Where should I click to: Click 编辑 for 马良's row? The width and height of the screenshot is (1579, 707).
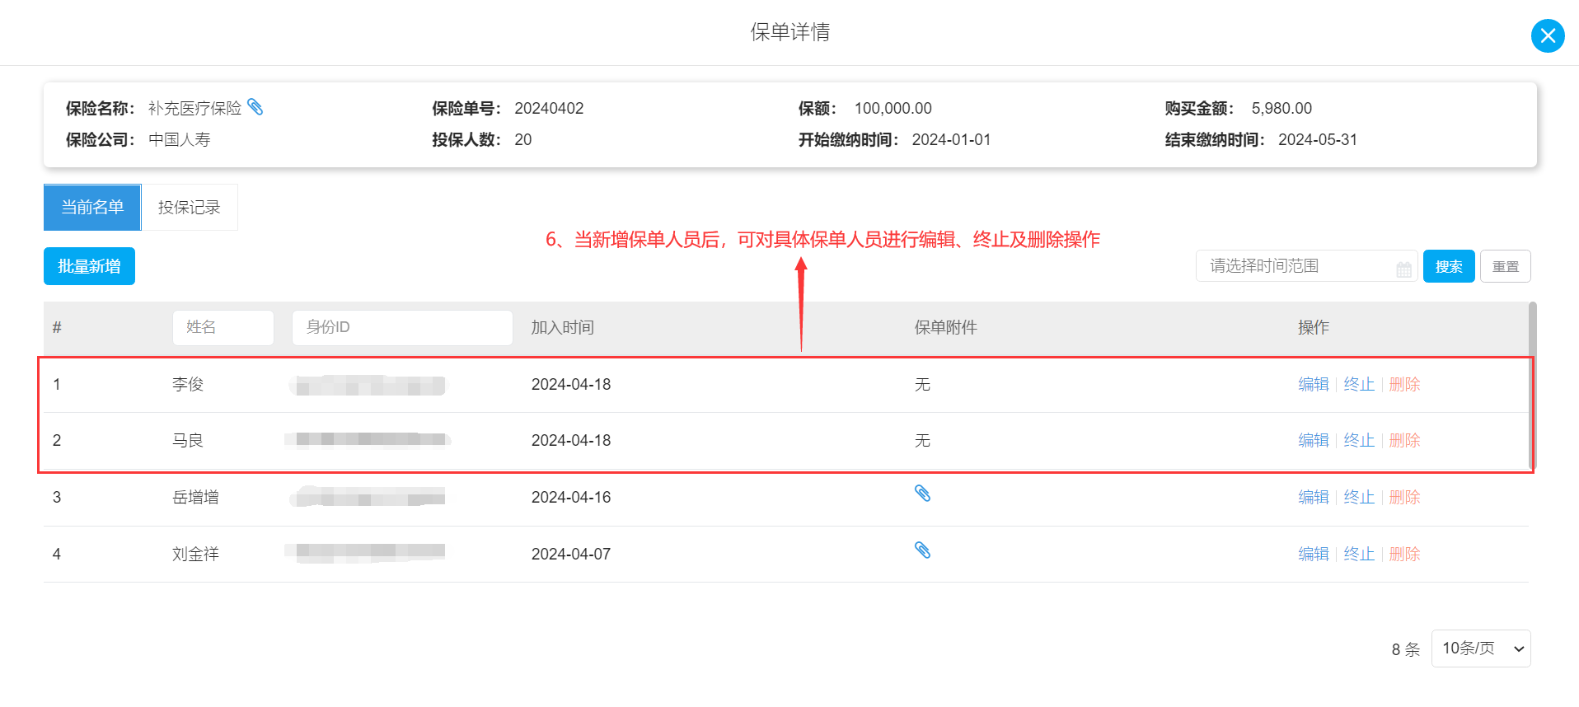pyautogui.click(x=1314, y=440)
